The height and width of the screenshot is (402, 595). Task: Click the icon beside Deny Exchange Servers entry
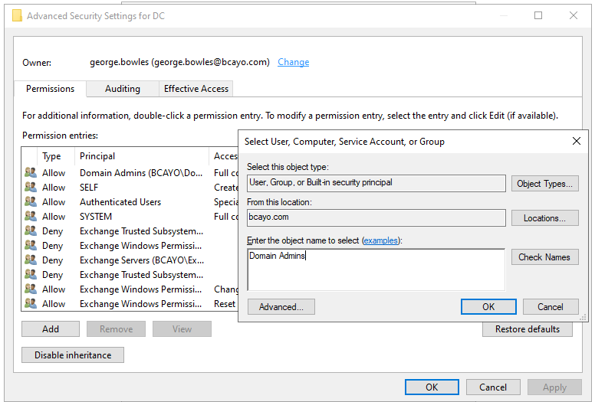pyautogui.click(x=31, y=260)
